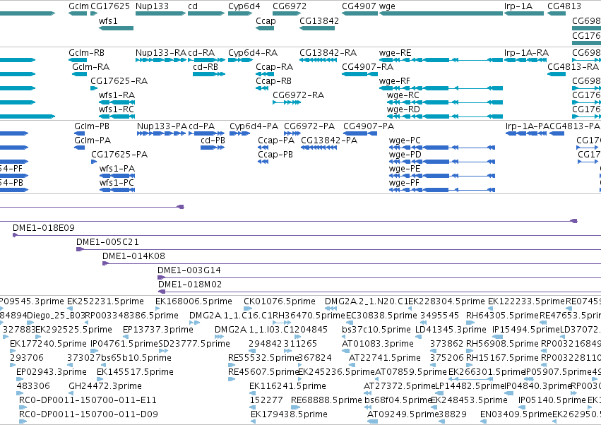601x425 pixels.
Task: Select the bs37c10.5prime EST label
Action: [376, 330]
